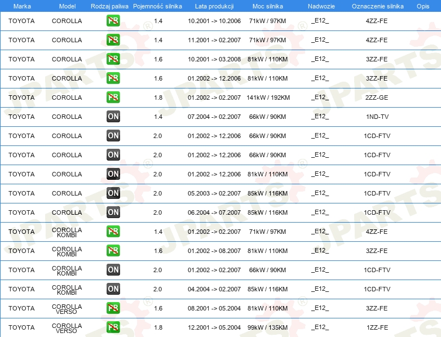This screenshot has width=441, height=337.
Task: Click 85kW / 116KM in the 06.2004 -> 07.2007 row
Action: 267,212
